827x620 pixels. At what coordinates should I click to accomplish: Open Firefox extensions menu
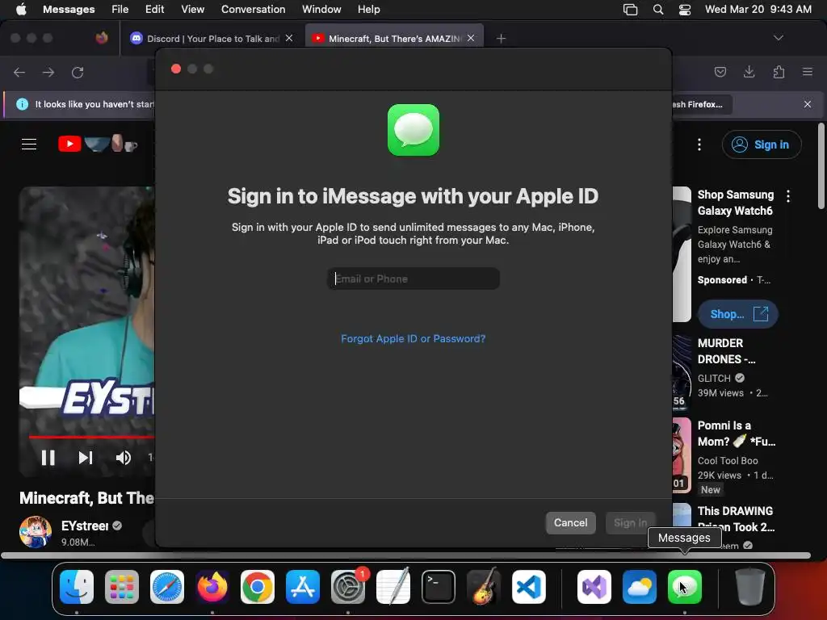pos(779,72)
